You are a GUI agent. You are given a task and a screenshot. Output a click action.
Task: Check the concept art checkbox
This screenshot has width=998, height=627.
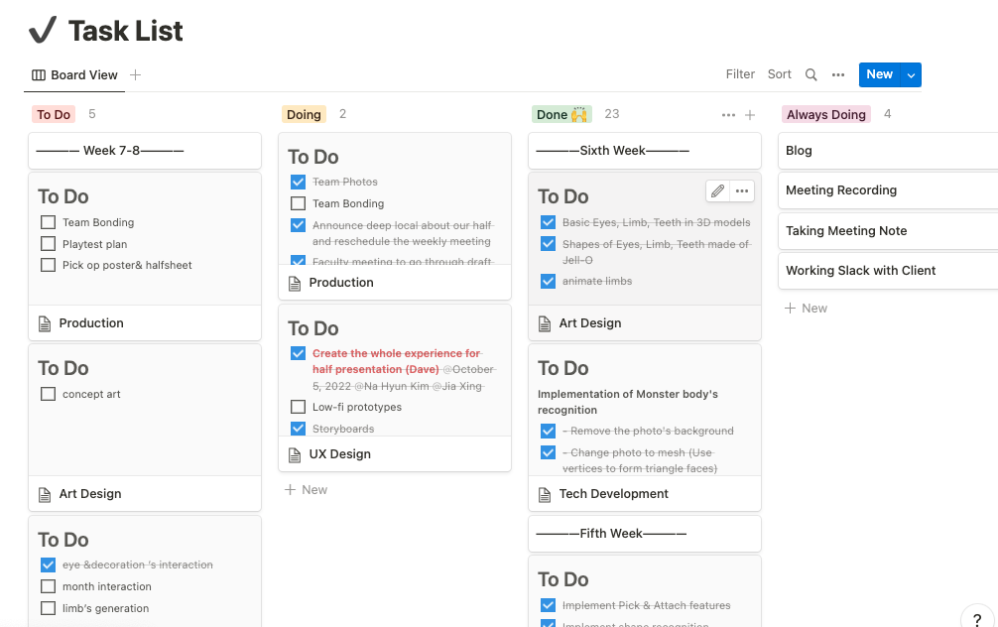tap(48, 394)
